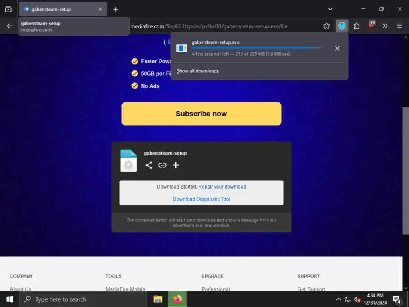
Task: Click the COMPANY footer heading
Action: (21, 276)
